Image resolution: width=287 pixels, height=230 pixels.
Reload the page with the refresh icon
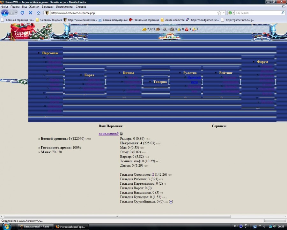(x=22, y=13)
